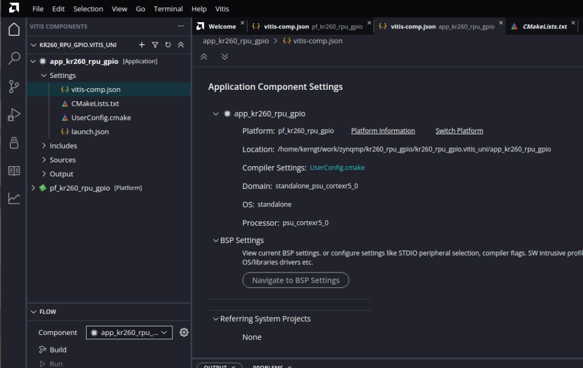Open the File menu
Screen dimensions: 583x368
click(38, 9)
